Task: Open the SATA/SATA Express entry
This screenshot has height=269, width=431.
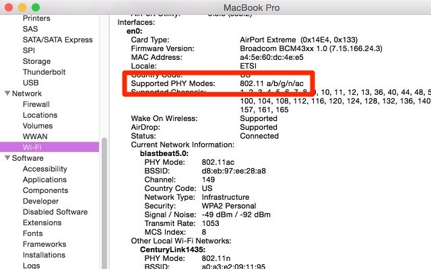Action: pos(58,40)
